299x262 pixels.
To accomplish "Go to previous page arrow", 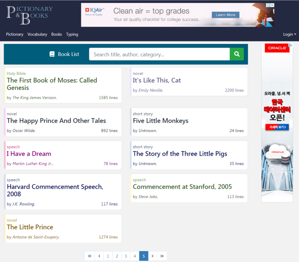I will pos(99,256).
